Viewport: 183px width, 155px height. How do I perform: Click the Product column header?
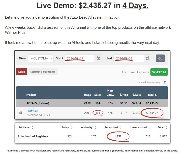[x=31, y=95]
